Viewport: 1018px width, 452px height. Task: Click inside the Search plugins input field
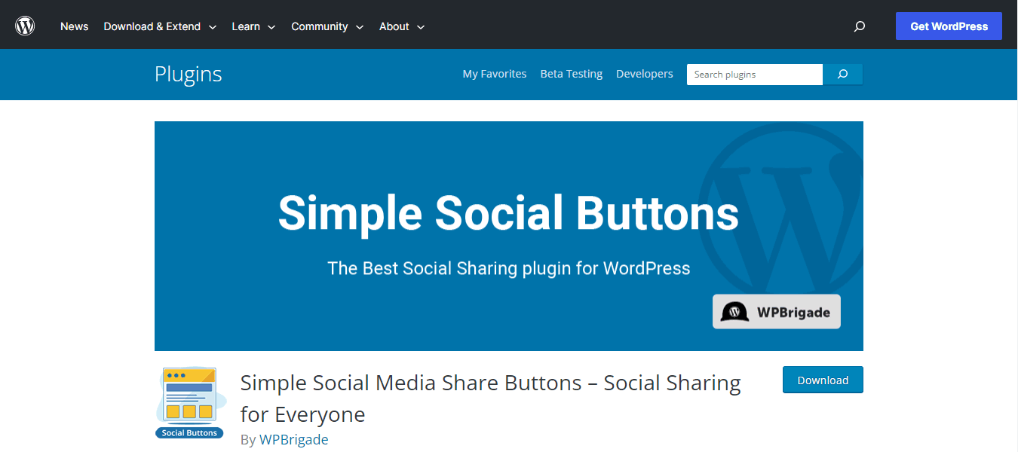click(x=754, y=74)
